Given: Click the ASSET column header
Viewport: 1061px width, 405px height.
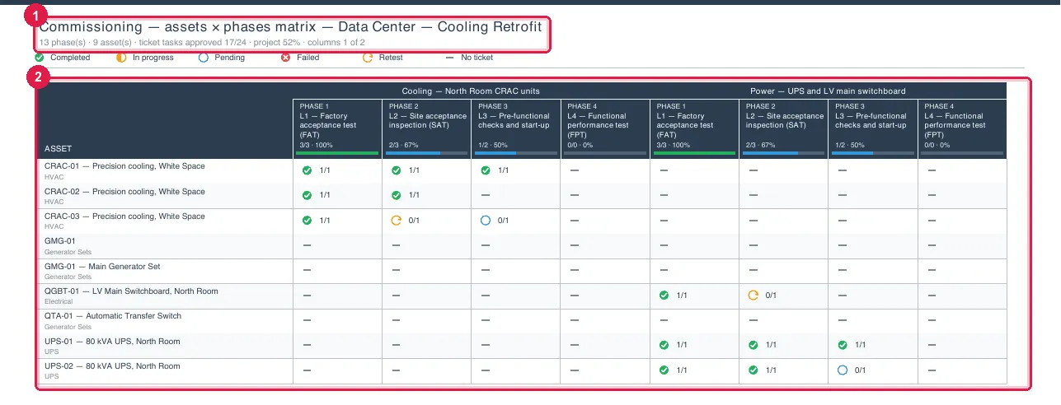Looking at the screenshot, I should click(x=59, y=149).
